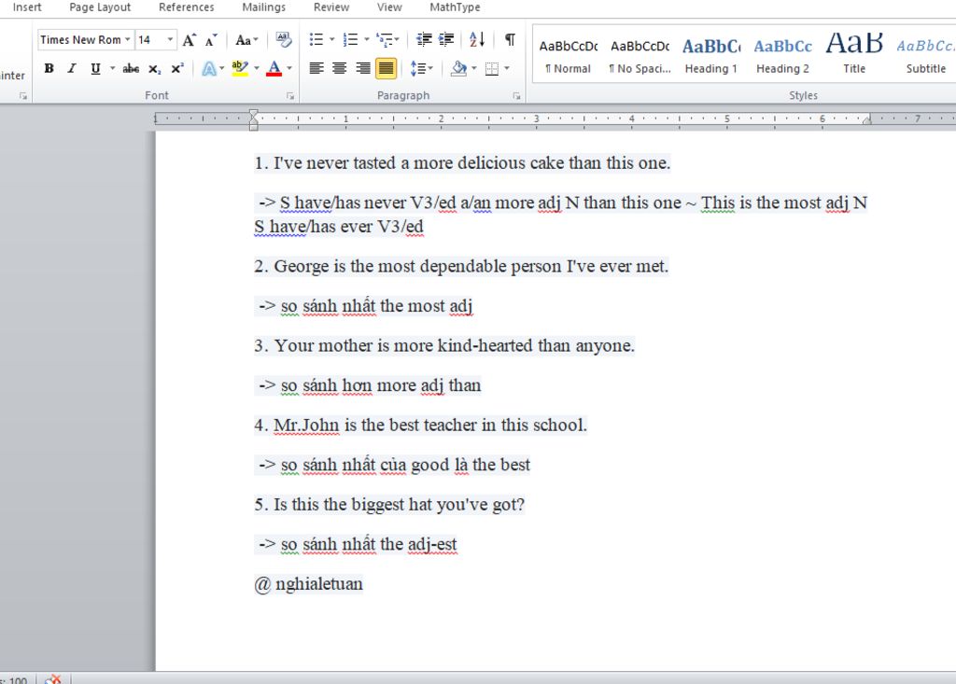Click the proofing errors status icon
Screen dimensions: 956x684
coord(53,679)
